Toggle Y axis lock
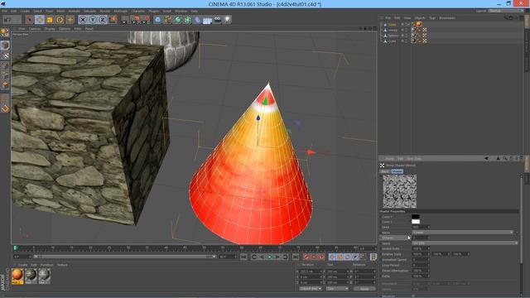The width and height of the screenshot is (530, 298). click(x=93, y=20)
